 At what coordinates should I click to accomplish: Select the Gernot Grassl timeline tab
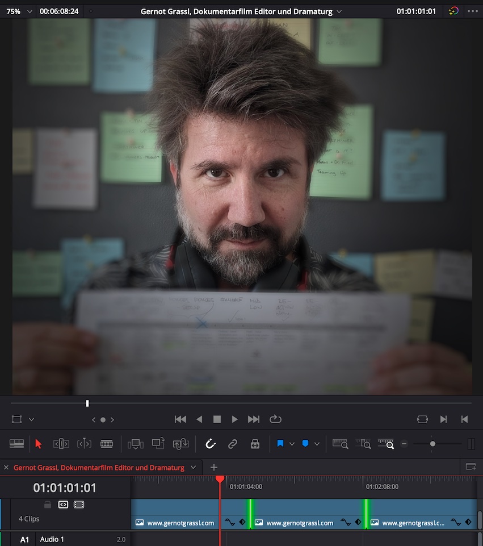99,468
